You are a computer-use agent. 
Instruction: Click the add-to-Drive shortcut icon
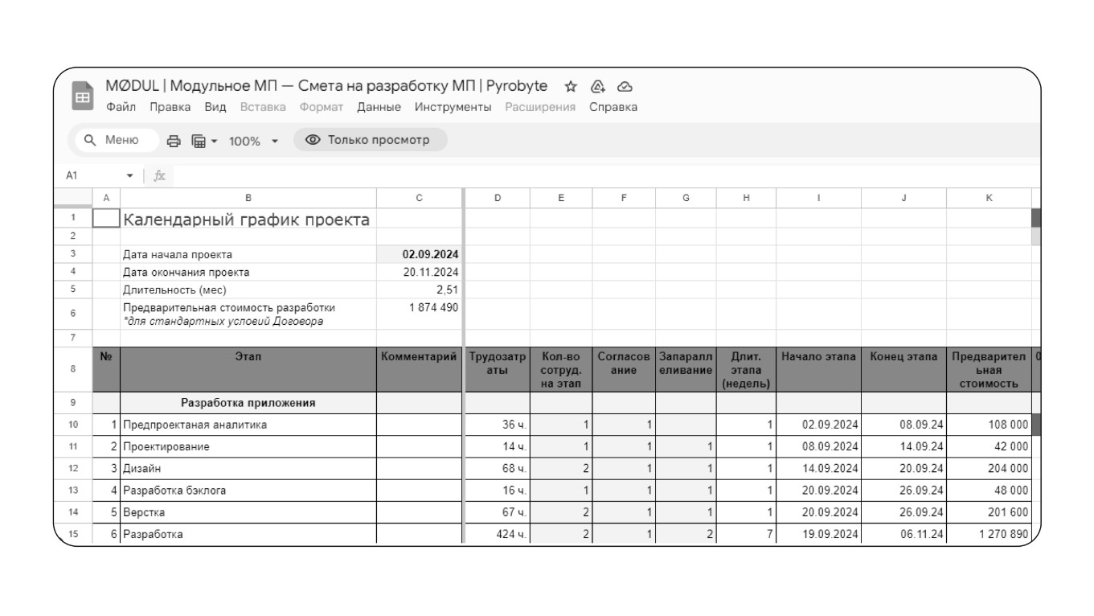[x=597, y=87]
